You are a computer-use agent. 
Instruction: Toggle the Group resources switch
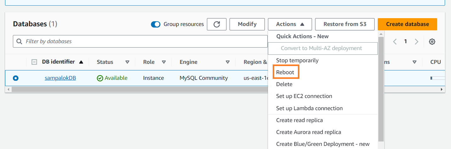click(156, 24)
